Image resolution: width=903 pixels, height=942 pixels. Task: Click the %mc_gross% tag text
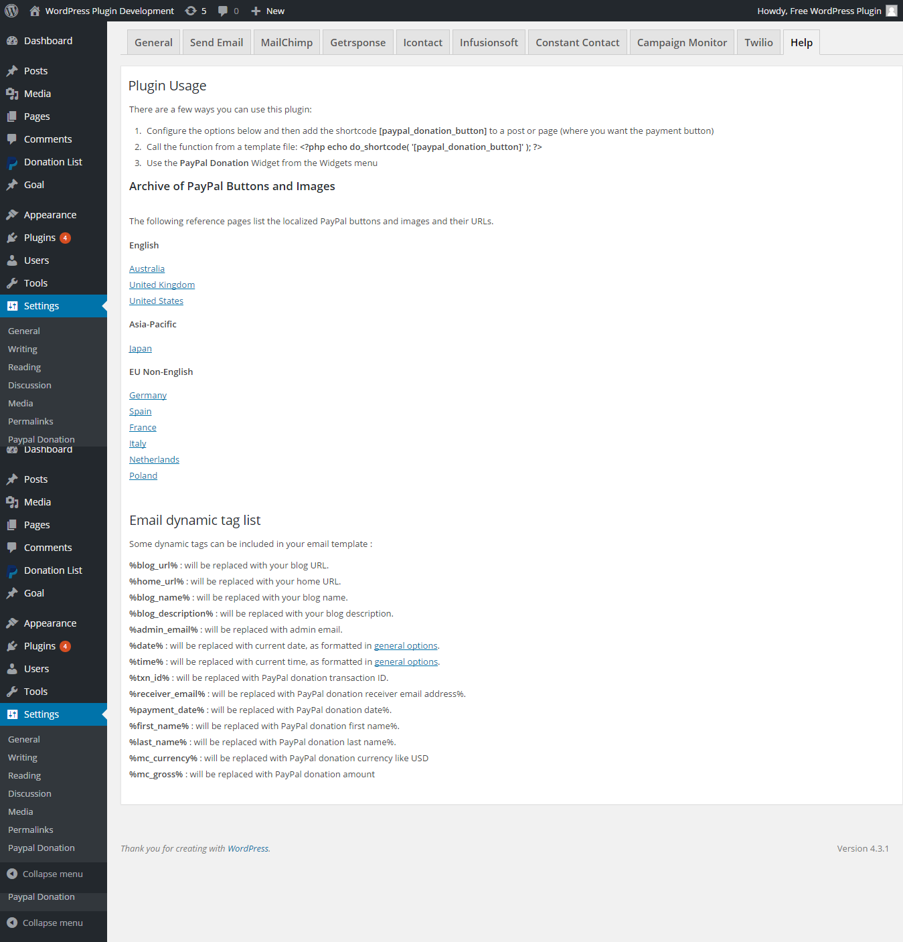pos(156,774)
